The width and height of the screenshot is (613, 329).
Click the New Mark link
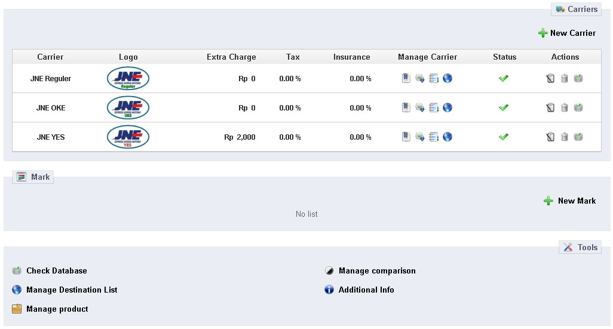[x=570, y=201]
